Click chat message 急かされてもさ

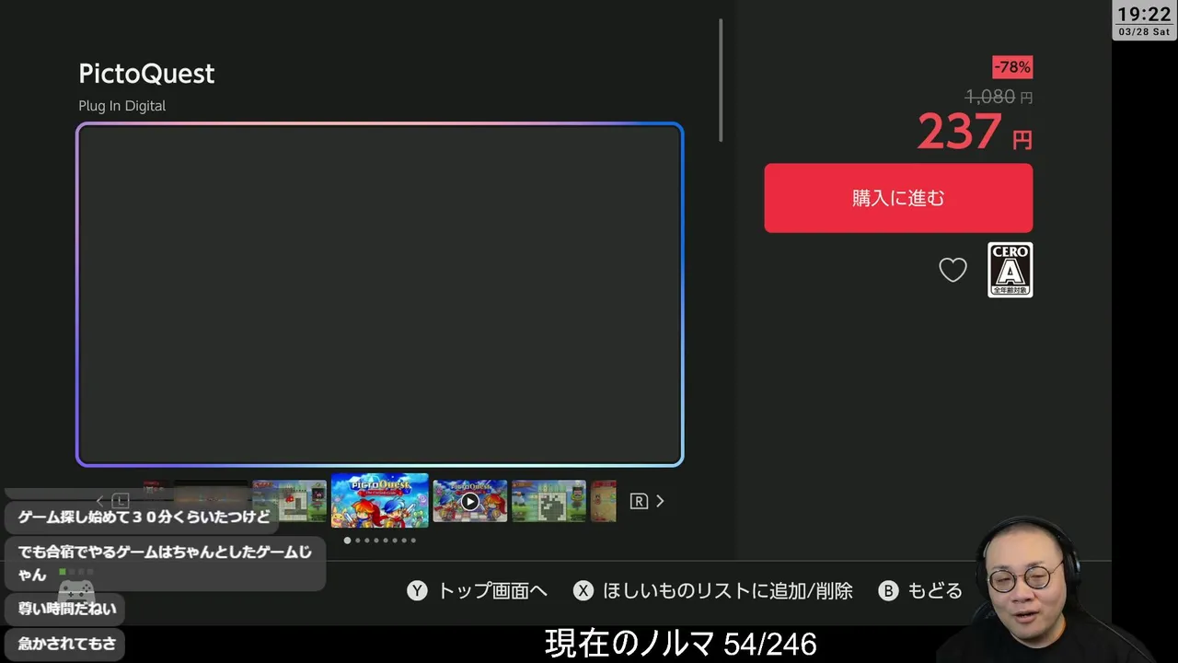click(x=65, y=644)
